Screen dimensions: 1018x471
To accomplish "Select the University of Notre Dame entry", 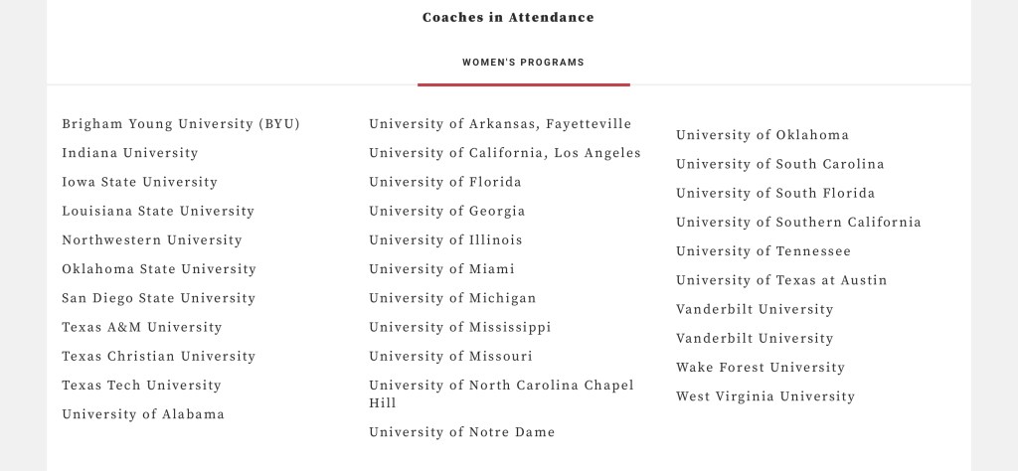I will [x=462, y=432].
